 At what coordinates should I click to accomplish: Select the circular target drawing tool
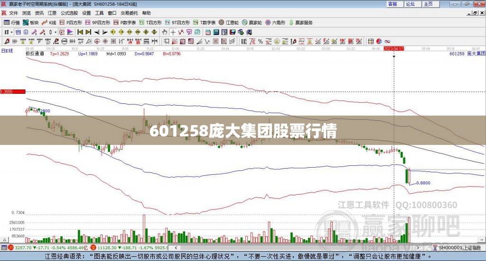(97, 41)
